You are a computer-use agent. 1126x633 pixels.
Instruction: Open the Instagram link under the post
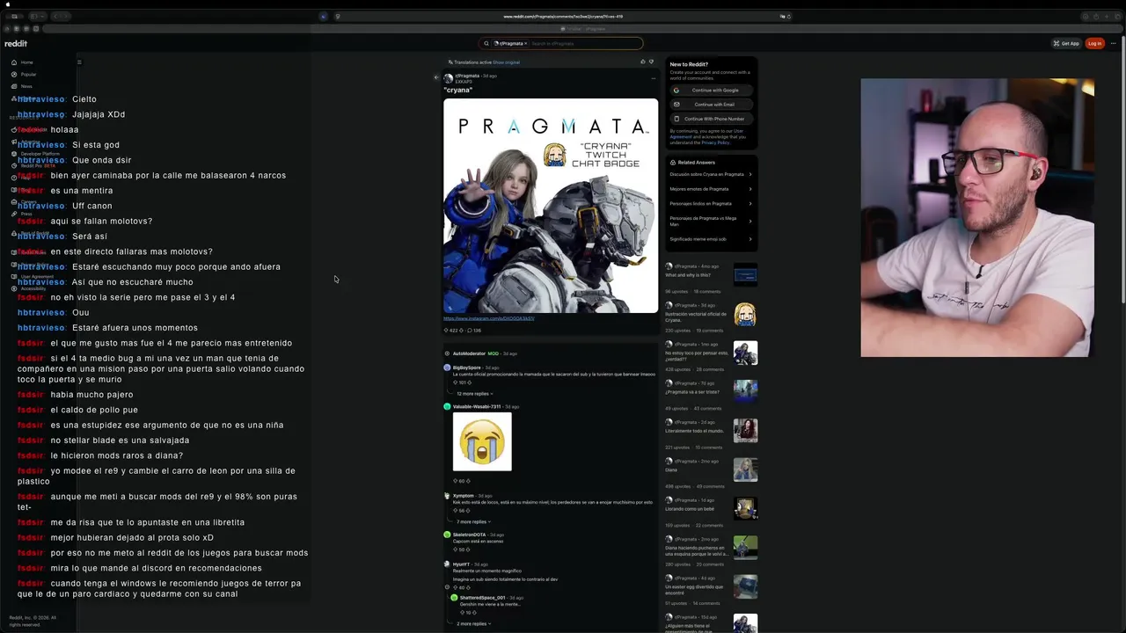point(488,318)
